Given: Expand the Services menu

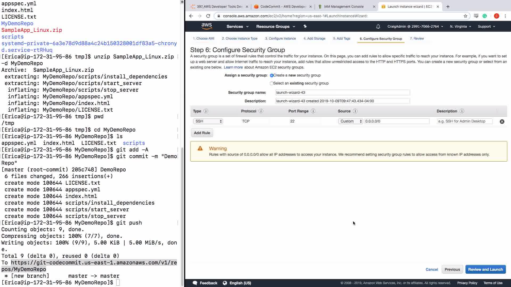Looking at the screenshot, I should coord(237,27).
